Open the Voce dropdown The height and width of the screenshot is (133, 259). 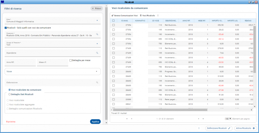pyautogui.click(x=52, y=71)
